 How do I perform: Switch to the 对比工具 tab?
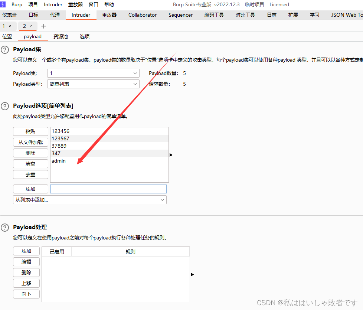click(245, 15)
